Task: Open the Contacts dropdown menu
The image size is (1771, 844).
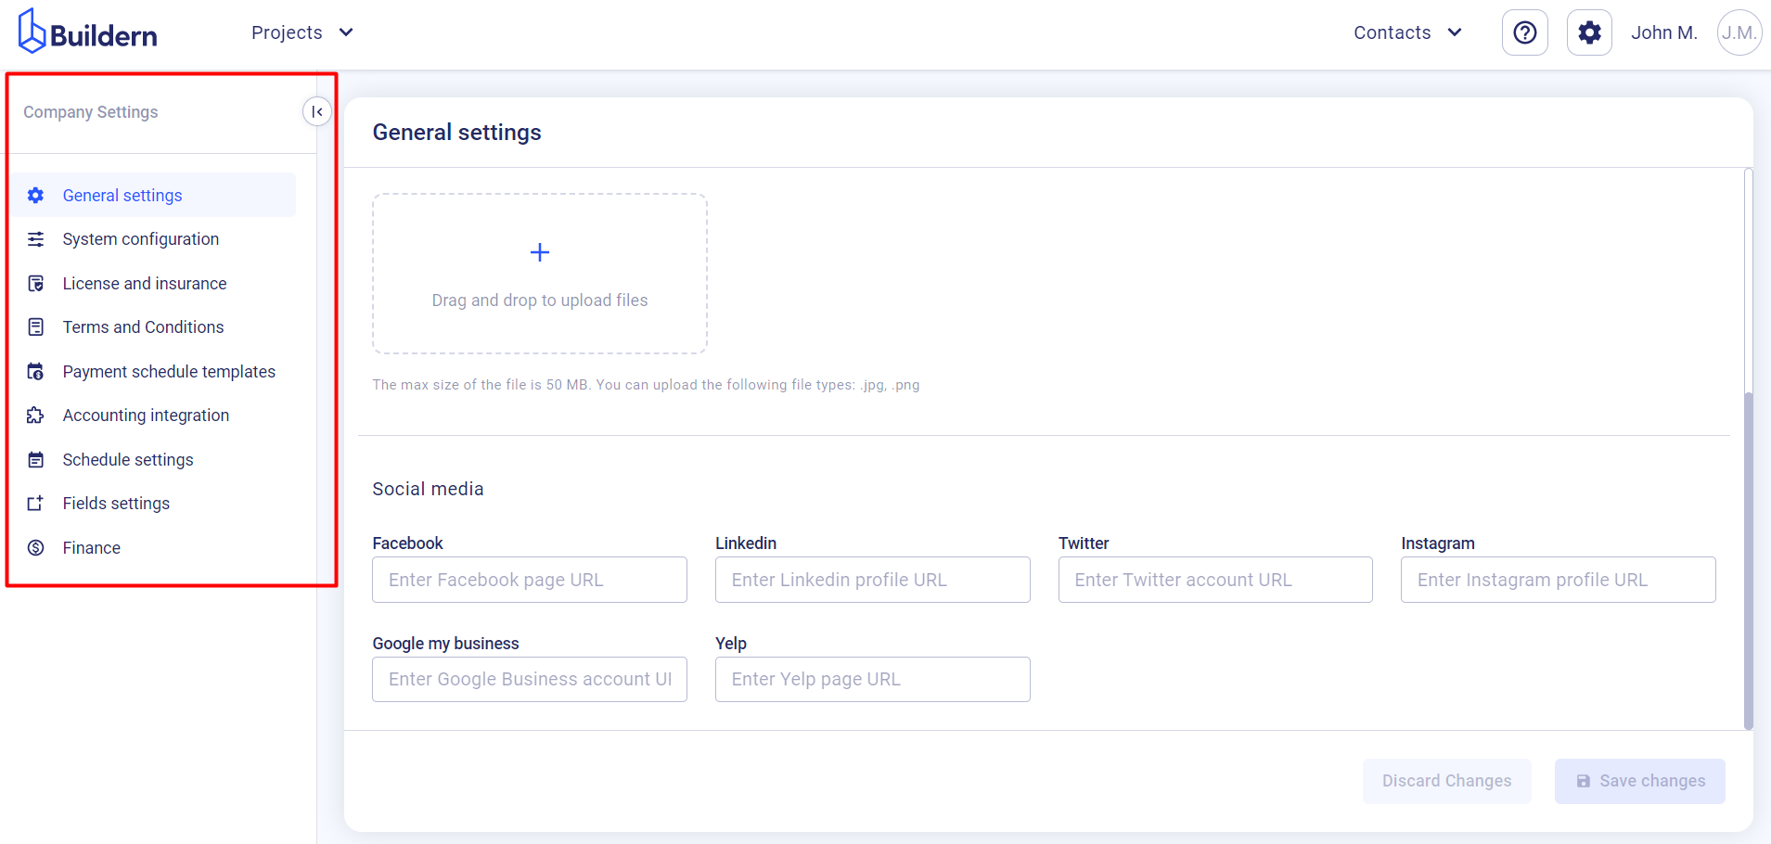Action: pos(1406,32)
